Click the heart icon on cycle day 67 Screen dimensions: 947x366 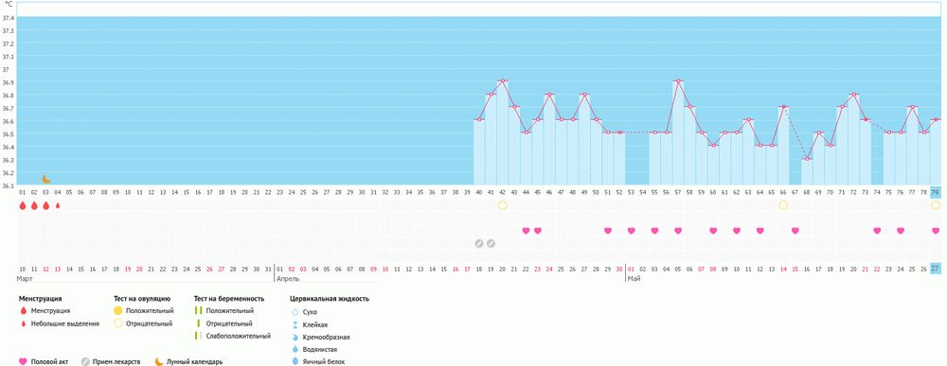click(x=795, y=231)
